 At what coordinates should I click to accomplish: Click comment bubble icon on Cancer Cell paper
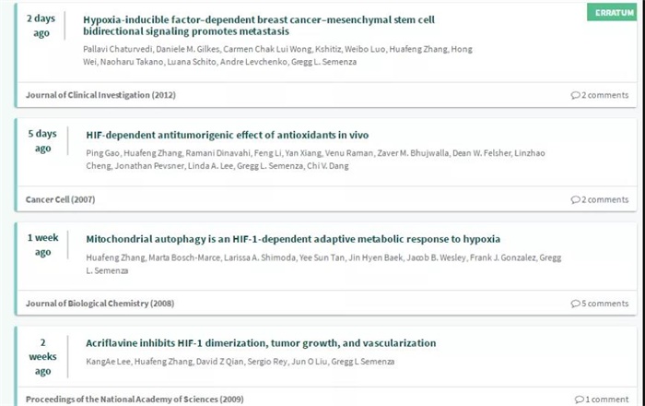click(576, 199)
